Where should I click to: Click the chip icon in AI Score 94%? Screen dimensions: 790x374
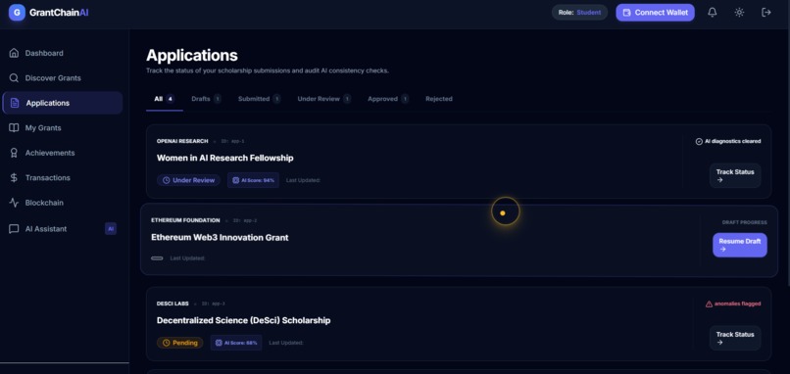235,180
